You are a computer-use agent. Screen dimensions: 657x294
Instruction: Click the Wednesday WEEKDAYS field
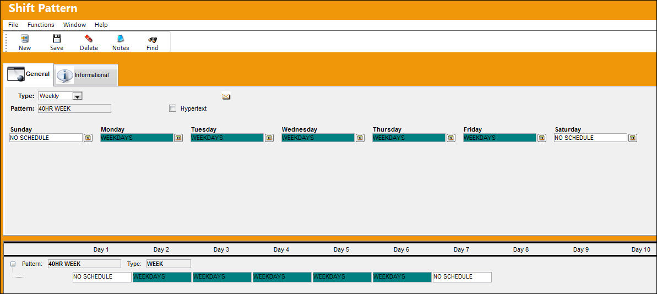tap(318, 138)
